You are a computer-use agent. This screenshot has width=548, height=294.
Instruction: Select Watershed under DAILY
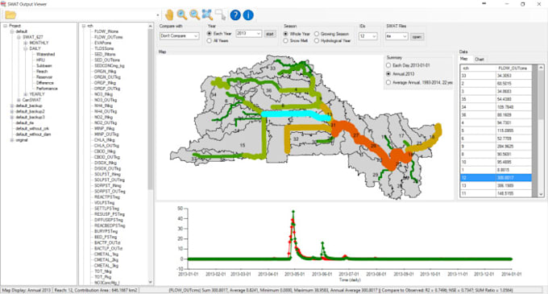pos(45,54)
